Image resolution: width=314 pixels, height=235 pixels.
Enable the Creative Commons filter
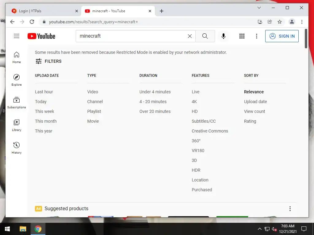pyautogui.click(x=210, y=131)
